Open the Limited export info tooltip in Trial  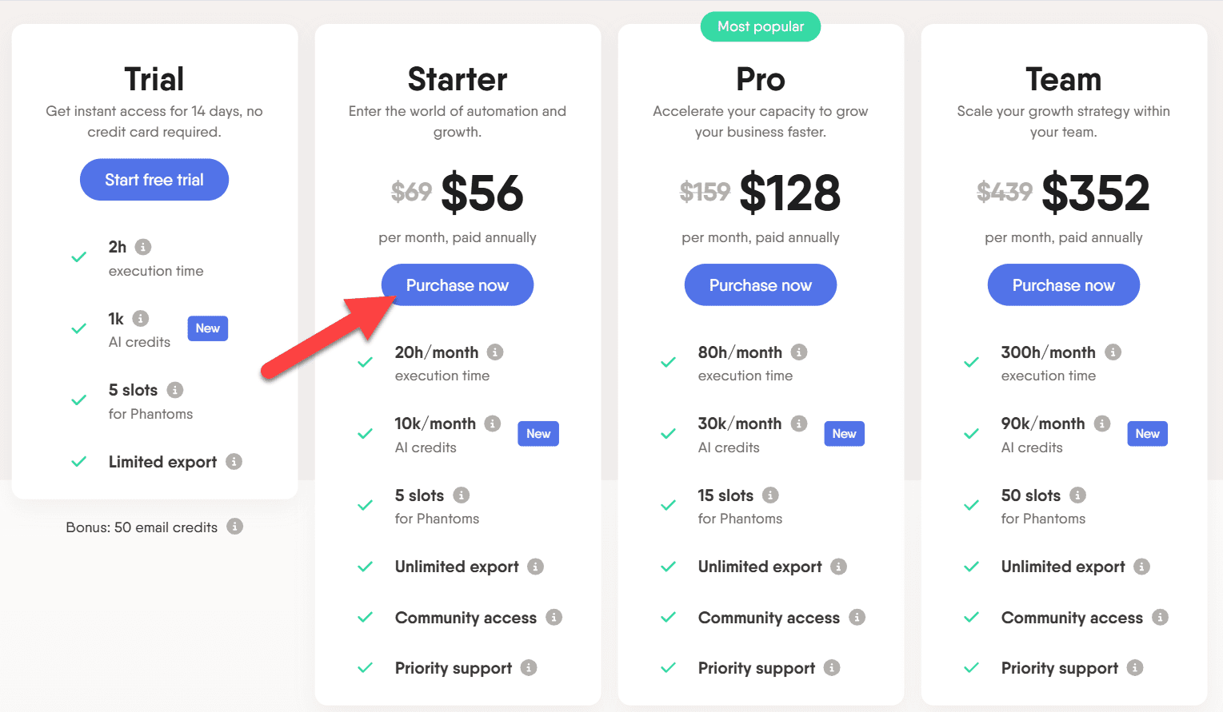233,462
